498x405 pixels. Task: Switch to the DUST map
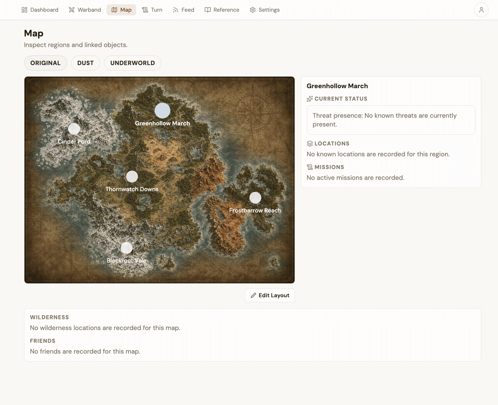click(85, 63)
